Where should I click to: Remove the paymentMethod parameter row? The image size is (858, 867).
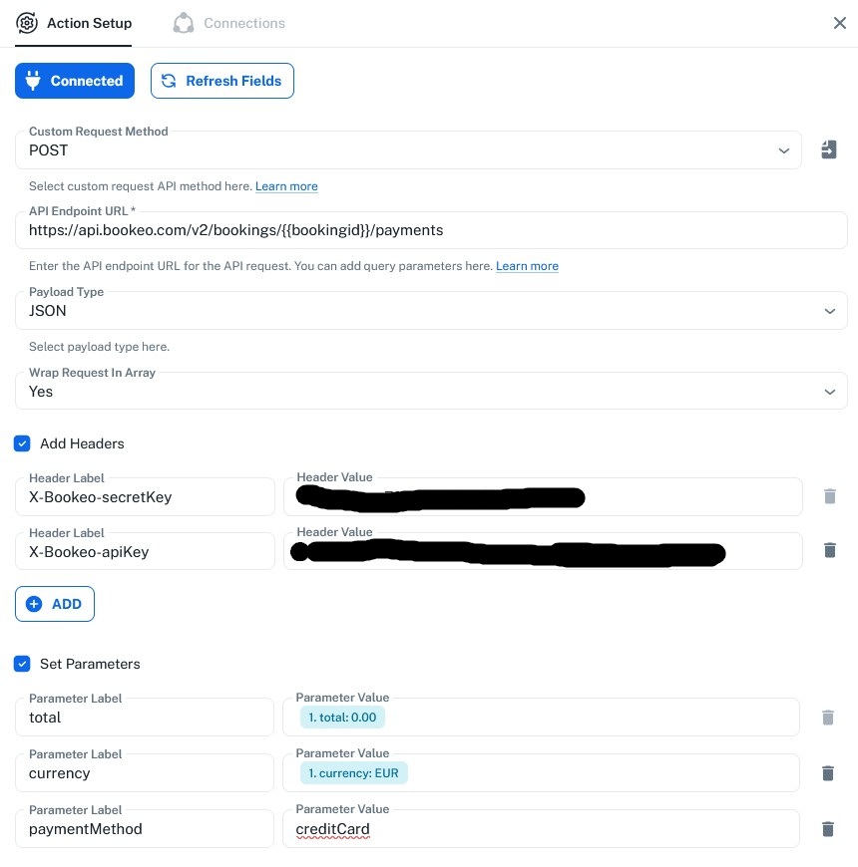click(x=827, y=828)
